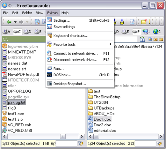The image size is (166, 149).
Task: Go back with the green arrow
Action: (9, 22)
